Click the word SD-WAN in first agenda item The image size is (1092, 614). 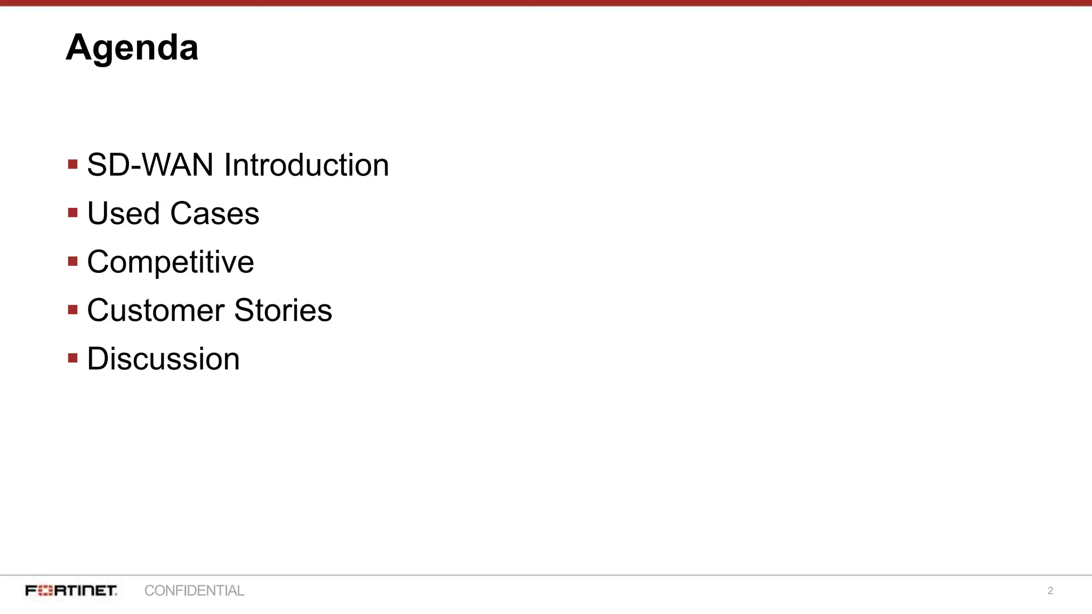pos(150,165)
